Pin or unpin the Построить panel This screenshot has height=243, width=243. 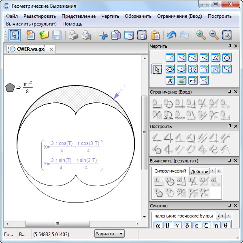coord(230,126)
